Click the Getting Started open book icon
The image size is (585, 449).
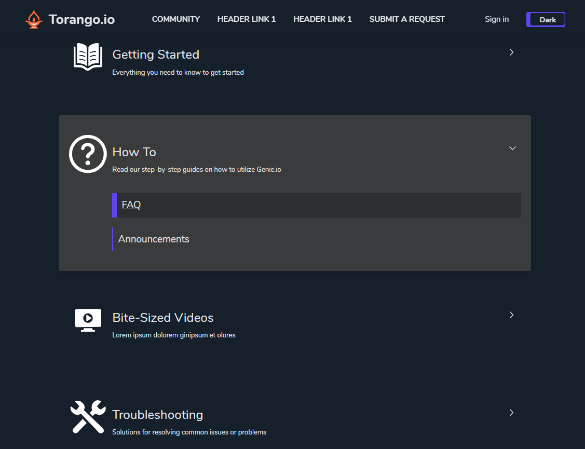point(88,56)
